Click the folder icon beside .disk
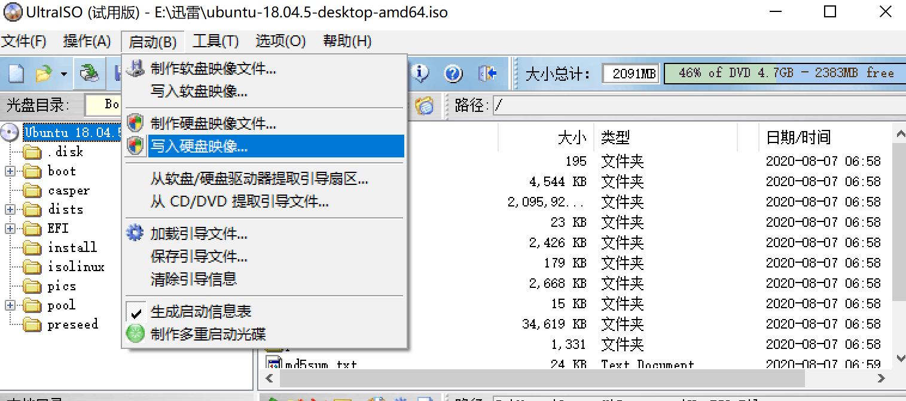Viewport: 906px width, 401px height. click(32, 152)
